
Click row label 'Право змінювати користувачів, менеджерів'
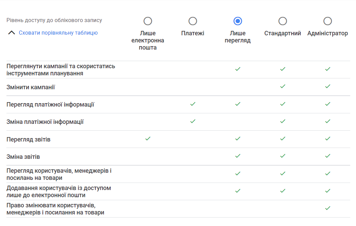(x=55, y=209)
